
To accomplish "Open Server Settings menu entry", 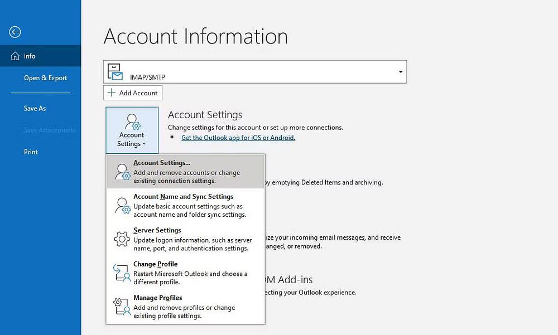I will click(x=185, y=239).
